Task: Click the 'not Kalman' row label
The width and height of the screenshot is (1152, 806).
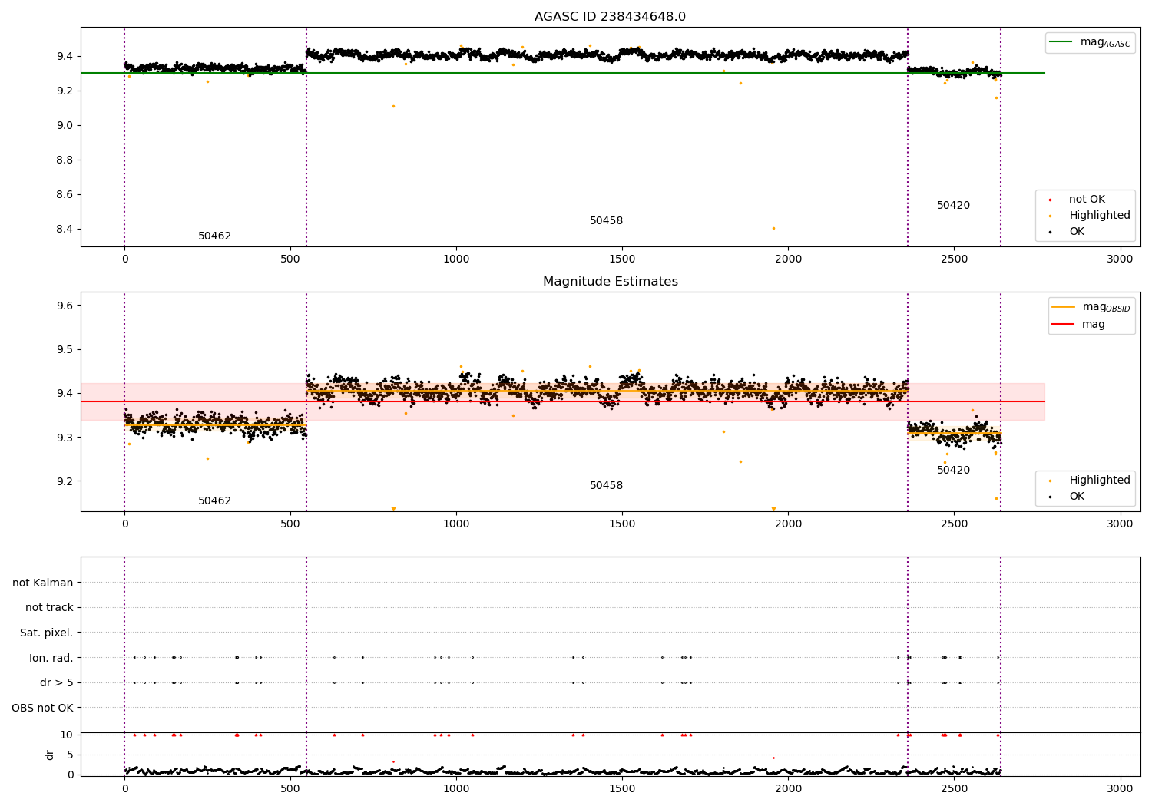Action: tap(43, 583)
